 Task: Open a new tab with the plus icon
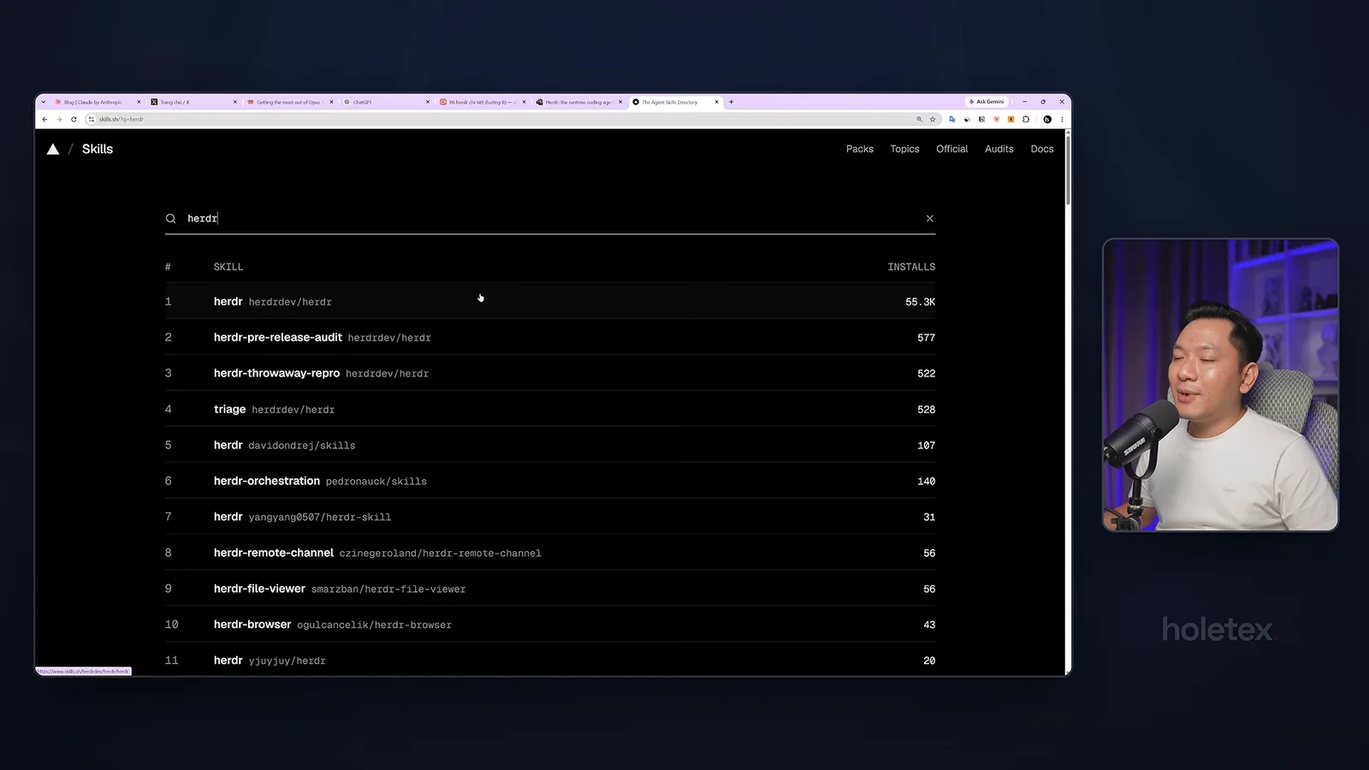(732, 102)
